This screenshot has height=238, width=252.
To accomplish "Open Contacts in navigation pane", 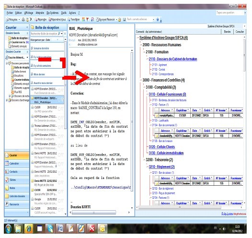I will [x=17, y=172].
